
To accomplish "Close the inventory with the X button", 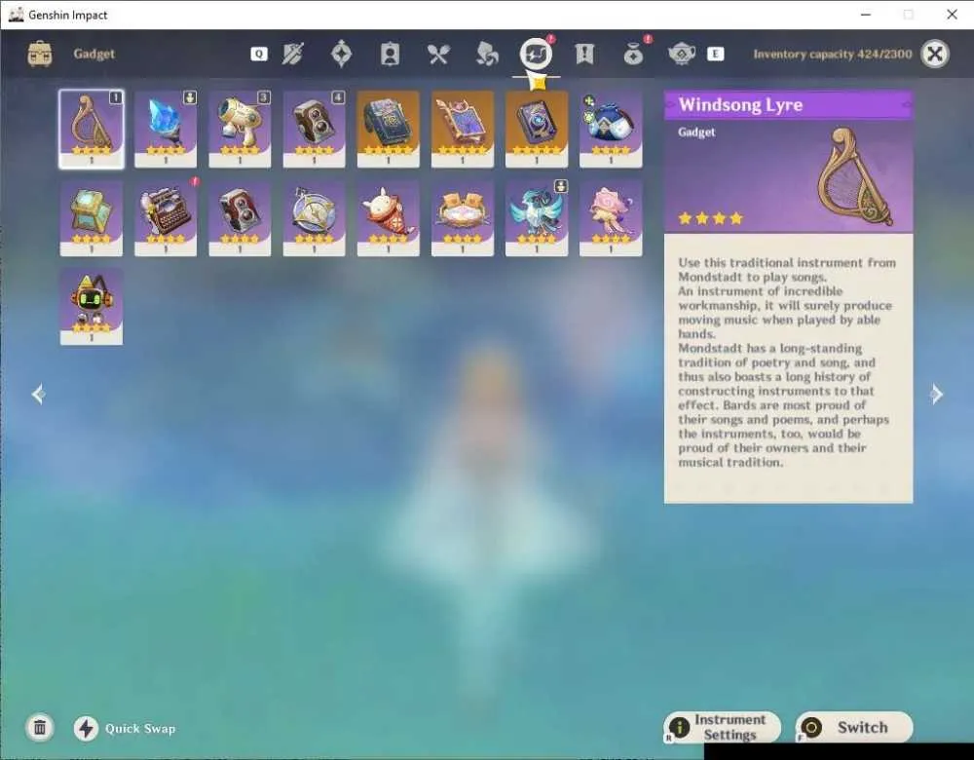I will [x=935, y=54].
